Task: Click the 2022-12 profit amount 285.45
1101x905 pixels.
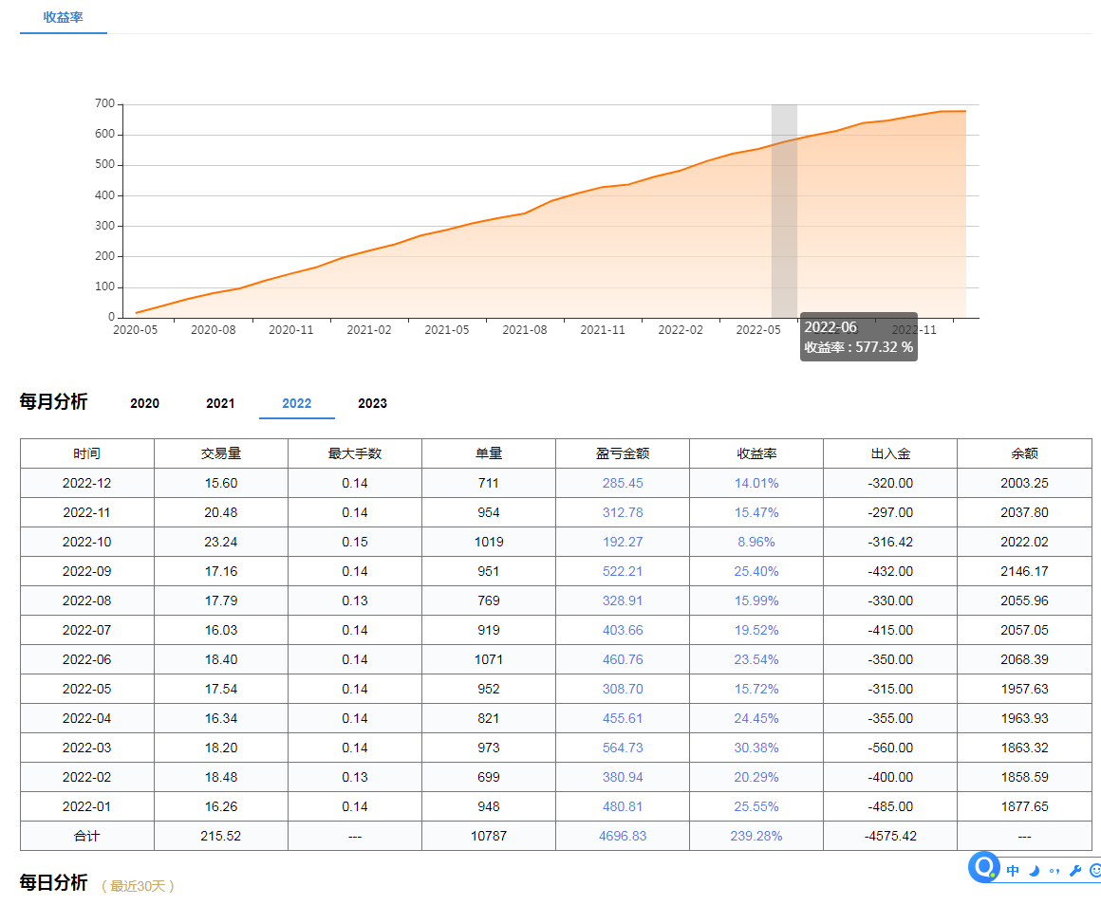Action: pyautogui.click(x=623, y=483)
